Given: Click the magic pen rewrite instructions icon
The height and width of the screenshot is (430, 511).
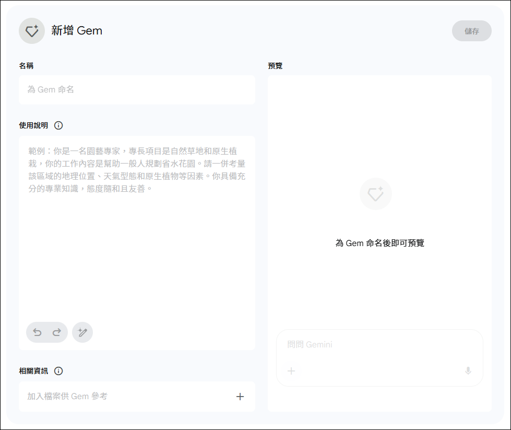Looking at the screenshot, I should coord(82,332).
